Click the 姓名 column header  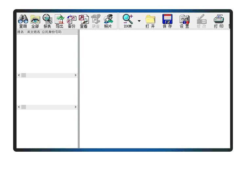tap(20, 32)
